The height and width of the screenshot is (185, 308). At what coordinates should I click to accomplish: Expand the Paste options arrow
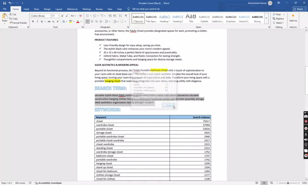[x=5, y=23]
